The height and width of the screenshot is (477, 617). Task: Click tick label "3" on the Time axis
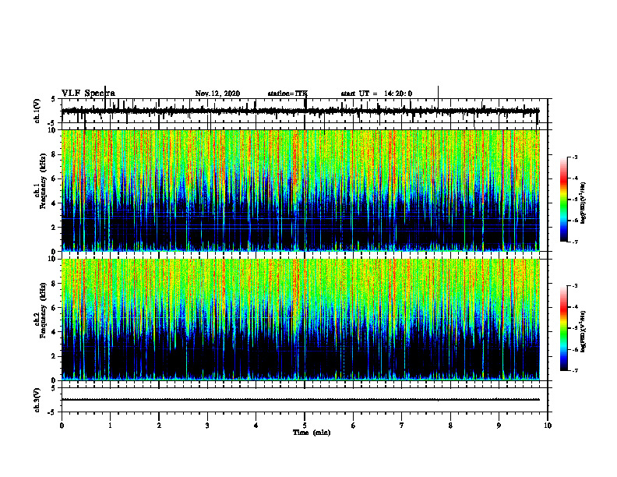207,426
